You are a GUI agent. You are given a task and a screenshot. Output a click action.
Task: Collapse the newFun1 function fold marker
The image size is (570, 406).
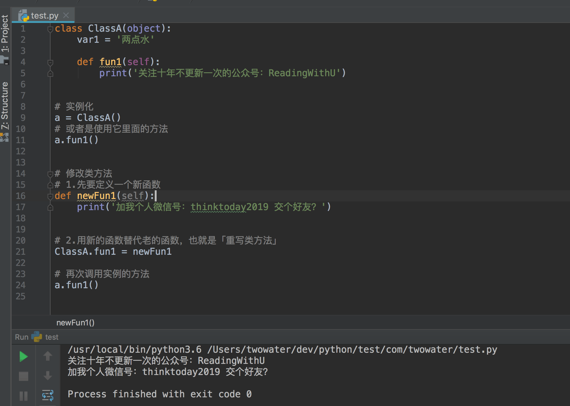tap(50, 196)
